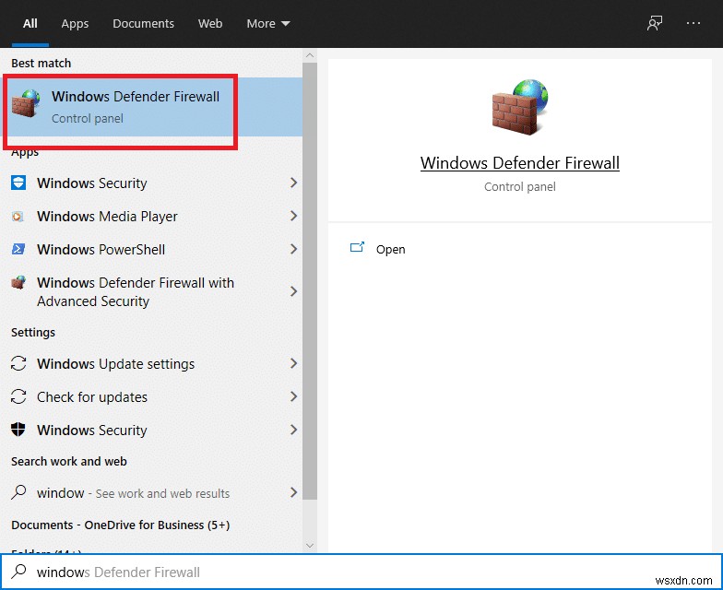
Task: Click the search magnifier icon in search box
Action: click(18, 572)
